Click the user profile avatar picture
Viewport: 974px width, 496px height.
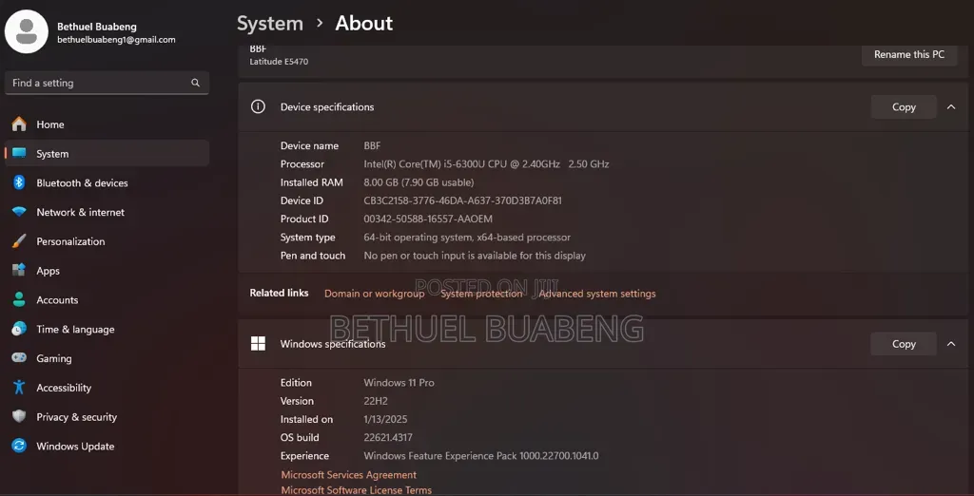(x=26, y=31)
